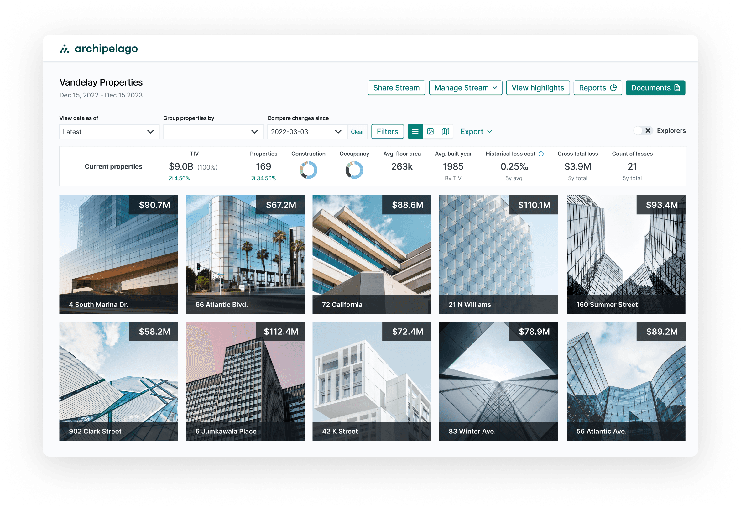Click the Clear link

(357, 132)
